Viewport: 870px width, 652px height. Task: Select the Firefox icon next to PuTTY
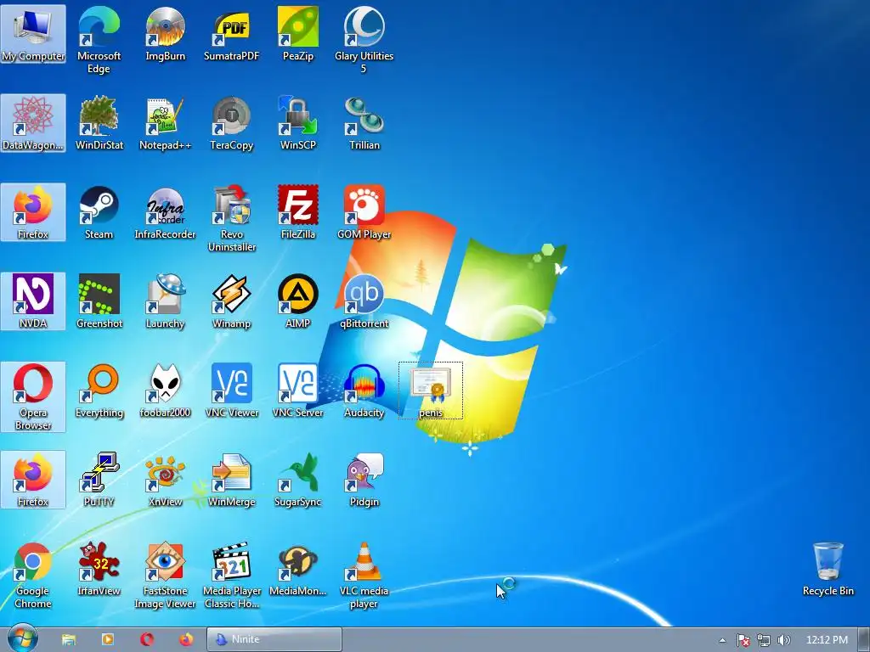[33, 480]
